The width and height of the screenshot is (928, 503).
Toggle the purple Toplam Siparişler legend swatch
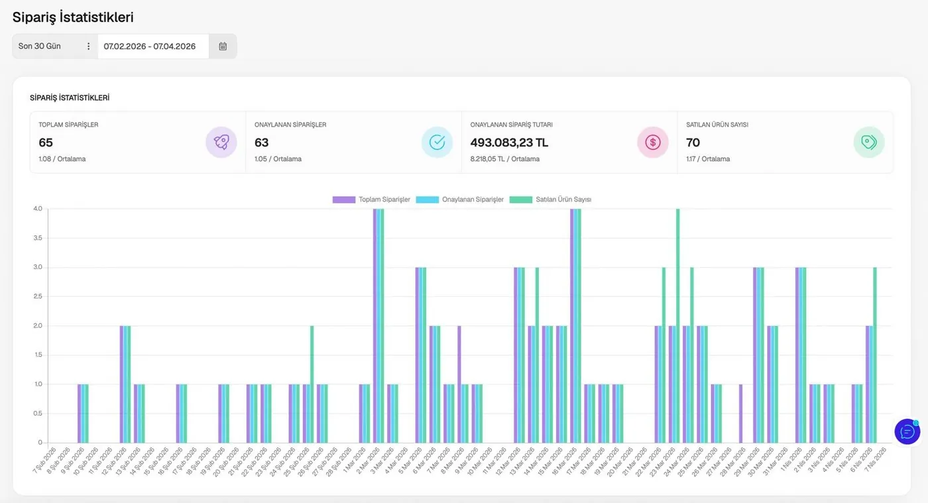point(344,199)
